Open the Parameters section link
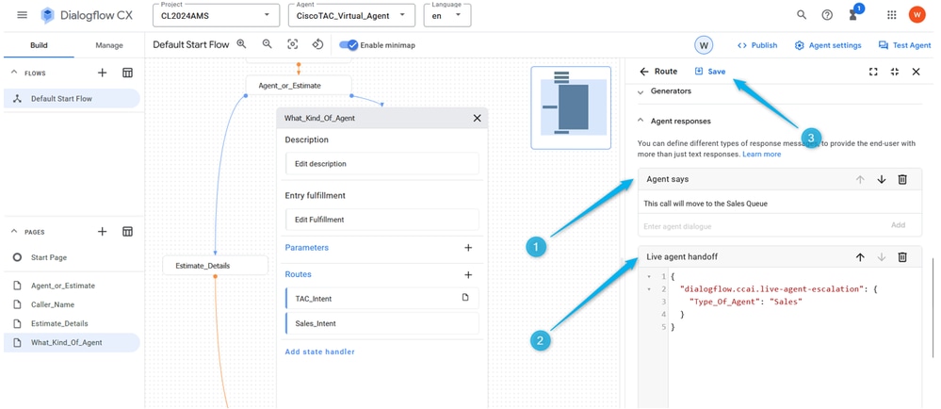The height and width of the screenshot is (409, 941). (x=307, y=248)
